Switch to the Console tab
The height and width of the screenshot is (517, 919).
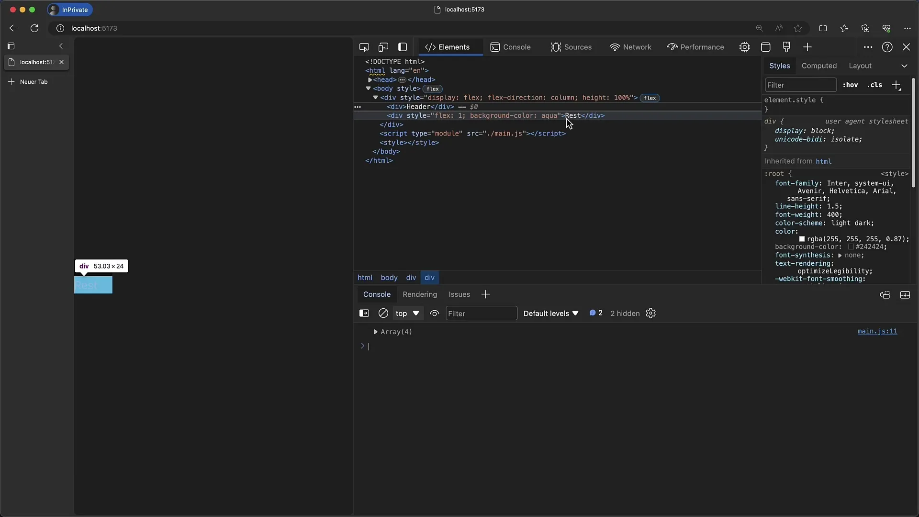pos(516,47)
